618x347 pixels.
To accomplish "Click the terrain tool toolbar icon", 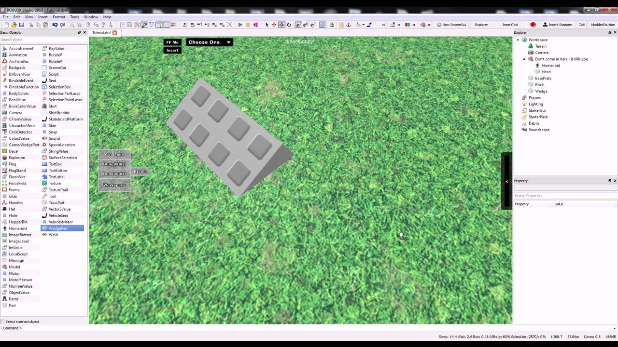I will (x=393, y=25).
